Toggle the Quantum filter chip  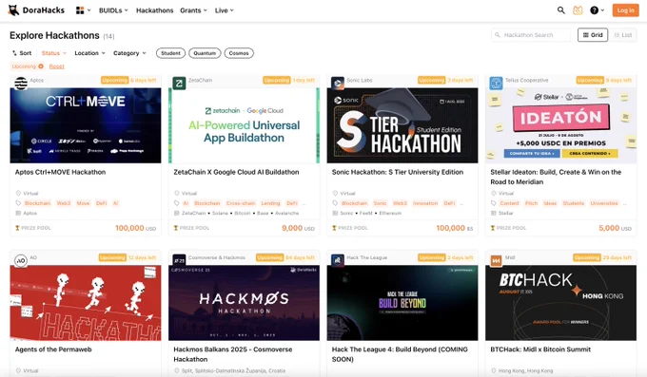pyautogui.click(x=205, y=53)
